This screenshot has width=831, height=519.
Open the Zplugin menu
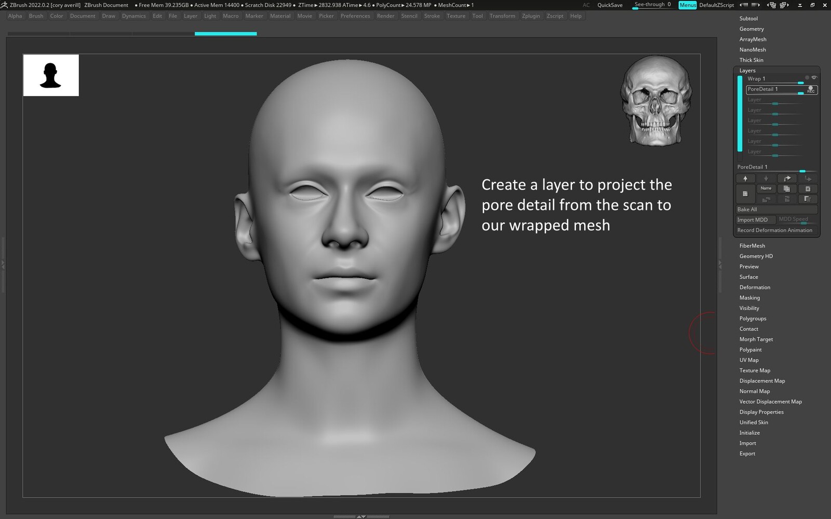[531, 16]
